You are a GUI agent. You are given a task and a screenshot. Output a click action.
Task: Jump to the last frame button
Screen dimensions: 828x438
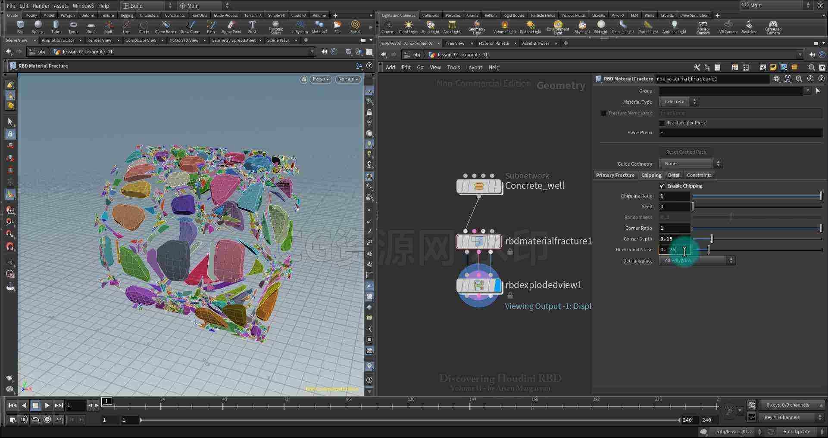tap(59, 405)
